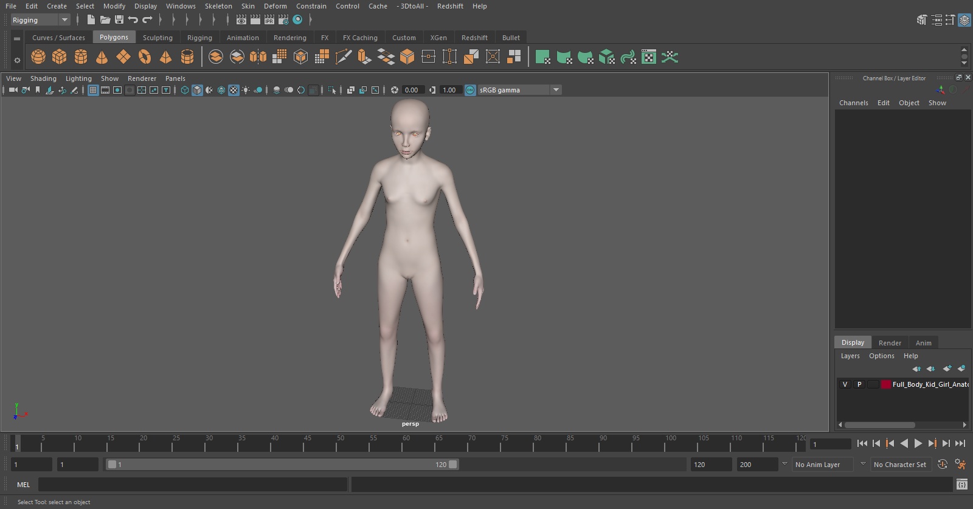Screen dimensions: 973x509
Task: Switch to the Render layer tab
Action: [x=890, y=343]
